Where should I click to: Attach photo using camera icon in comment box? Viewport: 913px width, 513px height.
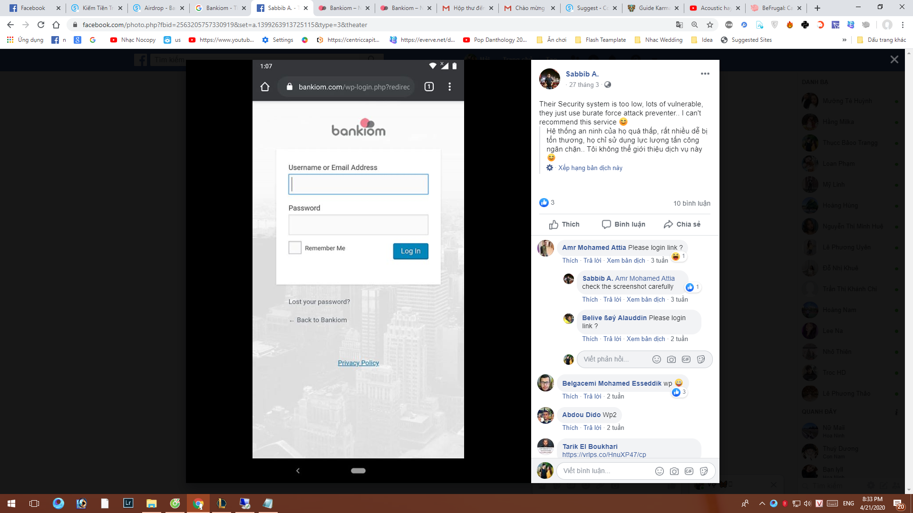click(x=674, y=471)
